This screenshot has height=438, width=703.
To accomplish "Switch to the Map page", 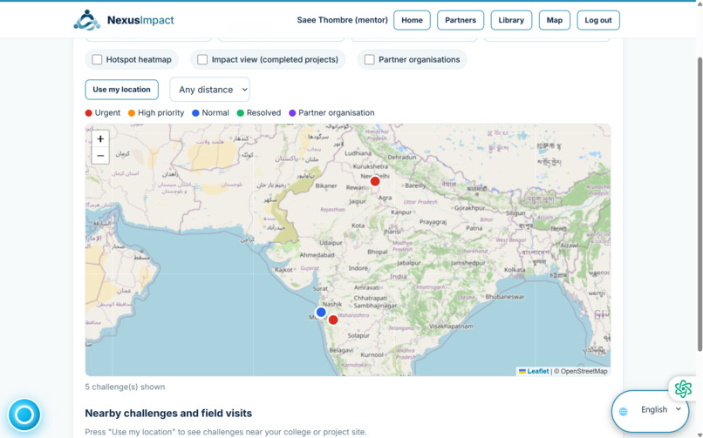I will [x=554, y=20].
